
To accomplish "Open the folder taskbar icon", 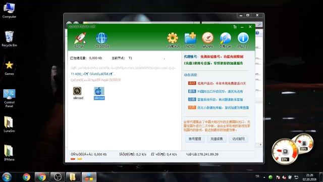I will (x=73, y=177).
